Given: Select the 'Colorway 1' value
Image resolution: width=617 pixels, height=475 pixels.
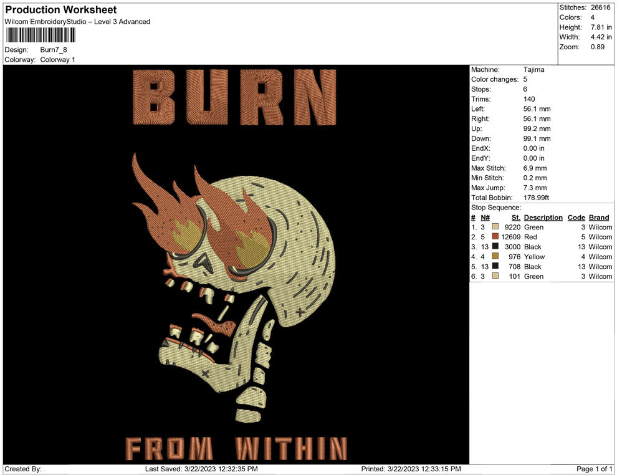Looking at the screenshot, I should coord(57,60).
